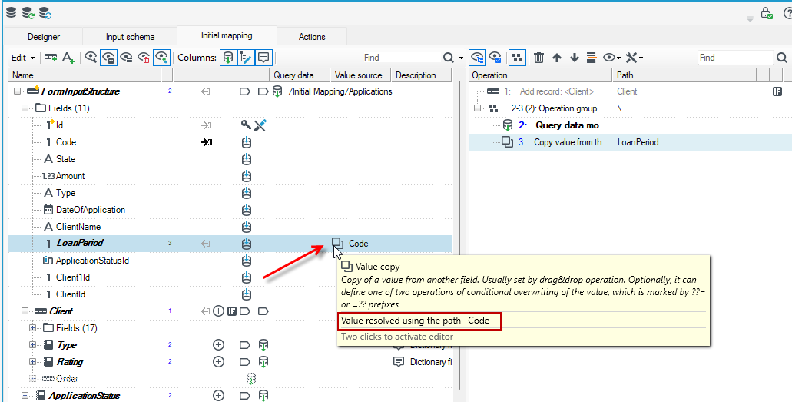Switch to the Actions tab
This screenshot has height=402, width=792.
tap(312, 37)
